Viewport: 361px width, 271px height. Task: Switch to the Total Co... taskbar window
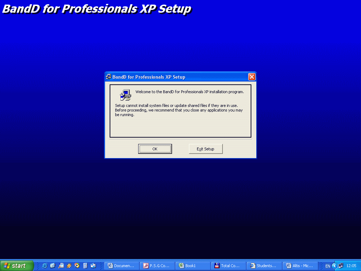pyautogui.click(x=228, y=266)
